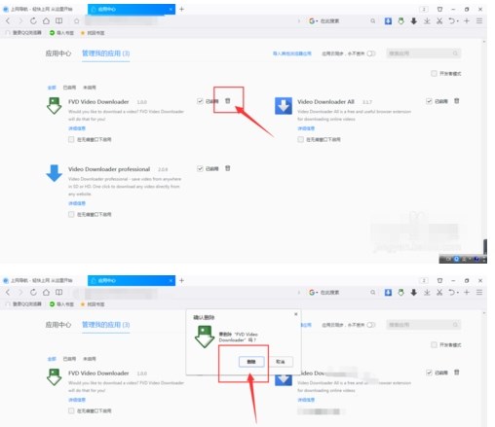Trash icon for Video Downloader All, window without dialog
The image size is (495, 427).
click(456, 101)
